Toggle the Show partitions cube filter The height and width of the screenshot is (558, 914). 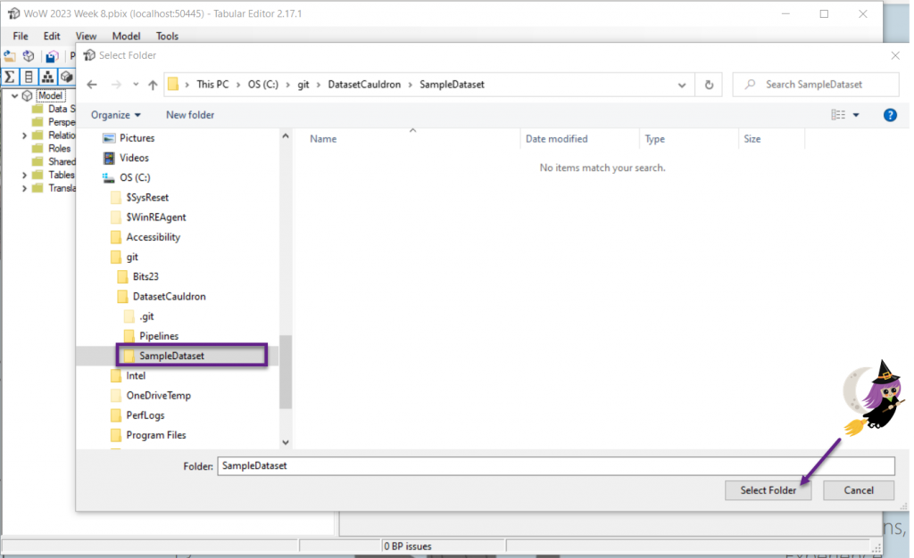coord(66,77)
